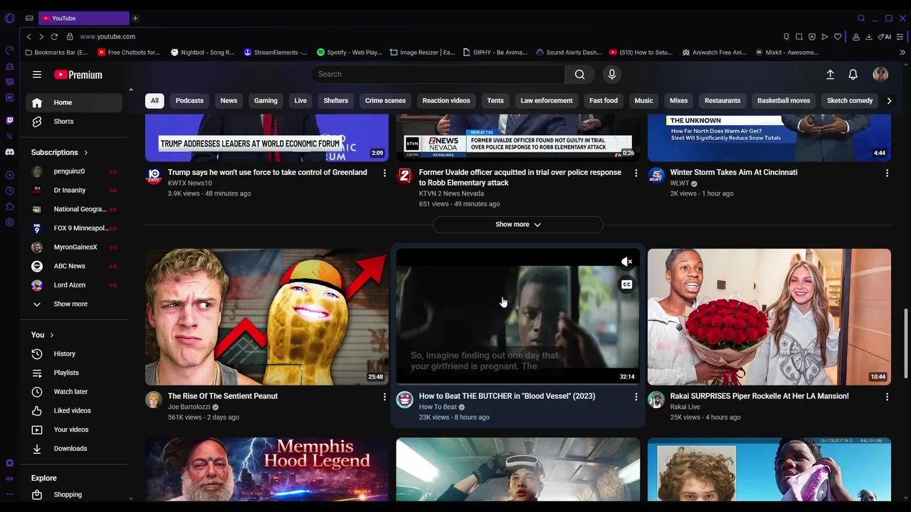911x512 pixels.
Task: Open the YouTube create upload icon
Action: pos(830,74)
